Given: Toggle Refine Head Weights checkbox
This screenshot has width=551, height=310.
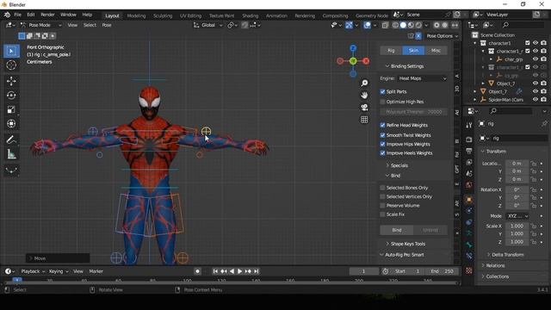Looking at the screenshot, I should (382, 125).
